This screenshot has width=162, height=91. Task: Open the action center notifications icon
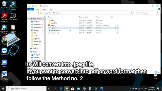pyautogui.click(x=158, y=88)
